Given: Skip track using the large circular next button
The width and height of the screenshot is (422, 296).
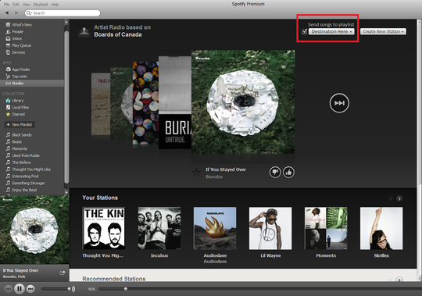Looking at the screenshot, I should click(x=339, y=103).
